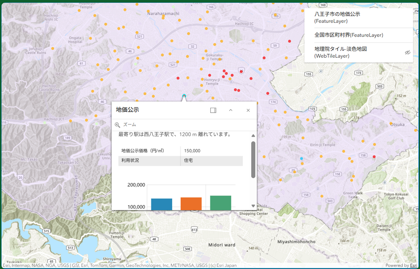Dock the 地価公示 popup using the dock icon
Viewport: 420px width, 269px height.
click(x=213, y=110)
